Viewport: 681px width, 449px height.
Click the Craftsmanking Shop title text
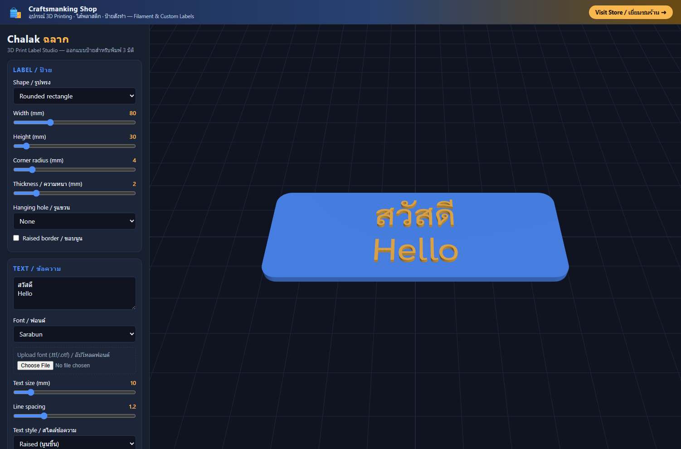tap(63, 9)
